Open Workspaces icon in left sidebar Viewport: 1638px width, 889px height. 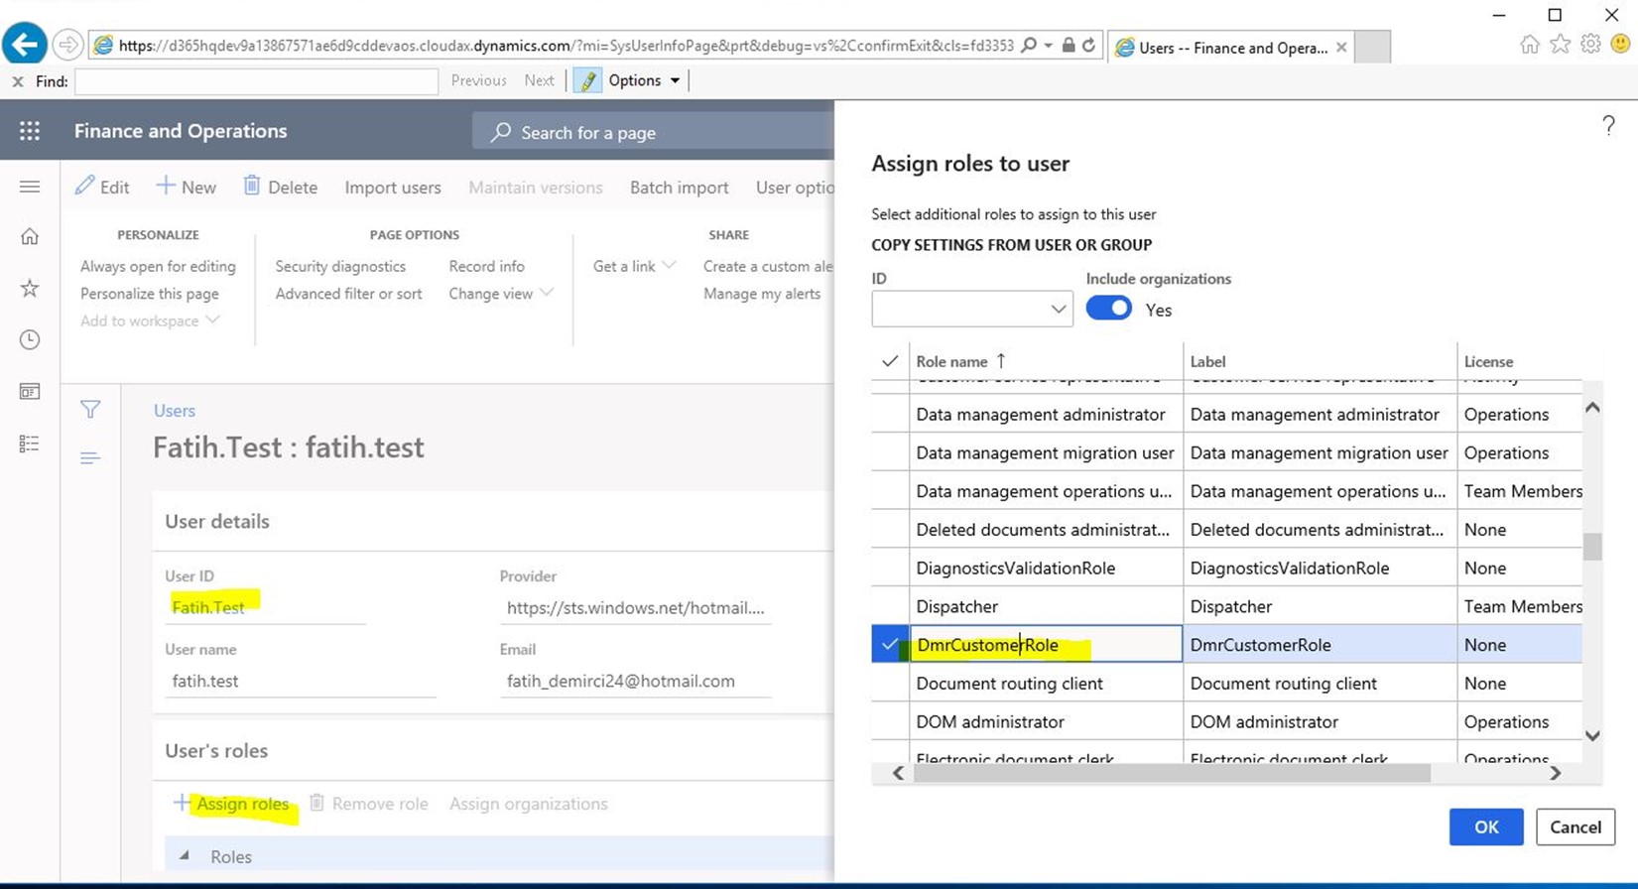[x=30, y=392]
